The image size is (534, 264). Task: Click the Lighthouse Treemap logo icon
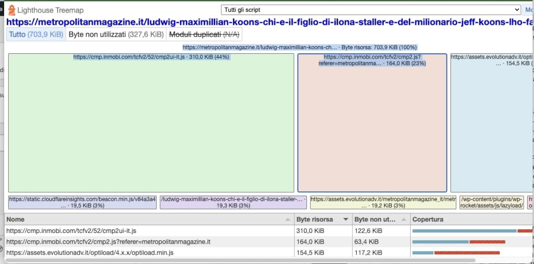[x=12, y=10]
